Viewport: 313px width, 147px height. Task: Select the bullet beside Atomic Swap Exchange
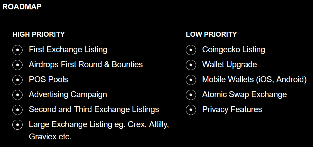click(191, 95)
